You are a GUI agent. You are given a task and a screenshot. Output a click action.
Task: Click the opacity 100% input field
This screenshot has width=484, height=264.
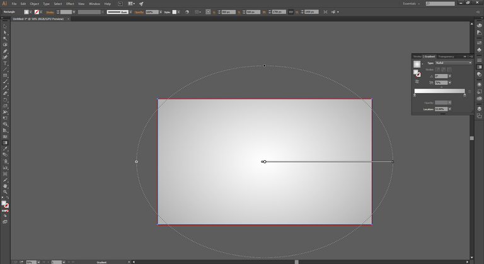tap(152, 12)
